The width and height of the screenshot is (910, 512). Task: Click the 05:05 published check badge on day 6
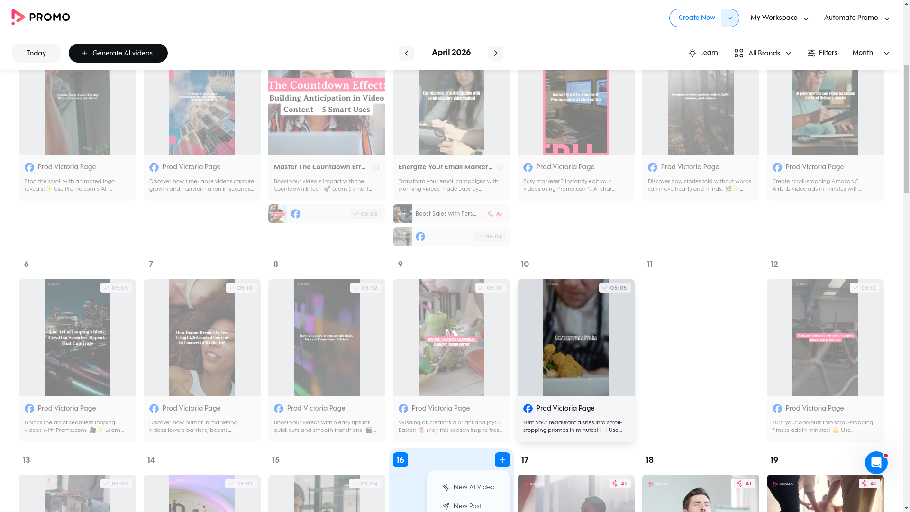(x=116, y=288)
